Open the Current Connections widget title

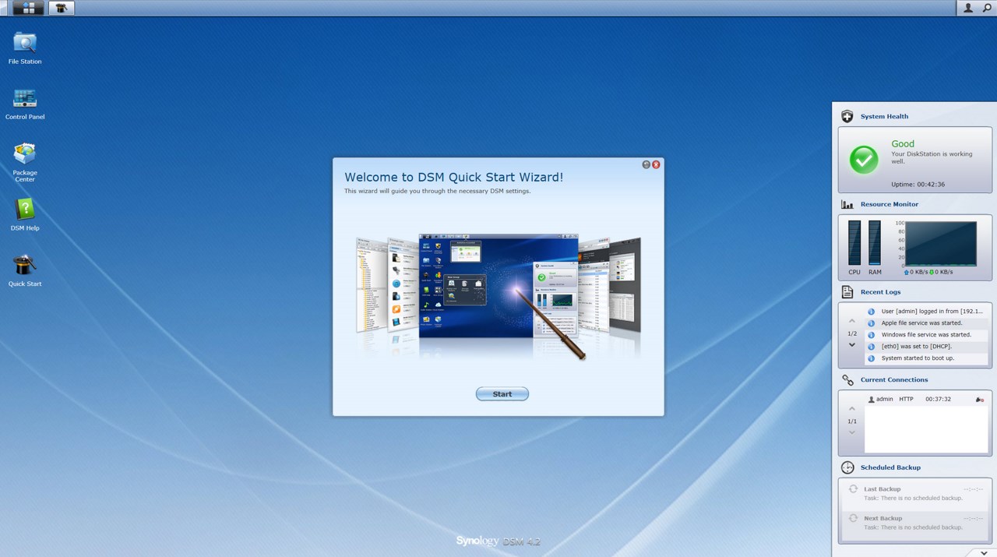click(x=894, y=380)
